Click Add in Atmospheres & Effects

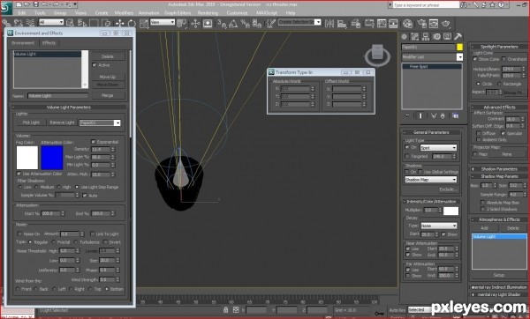click(484, 228)
